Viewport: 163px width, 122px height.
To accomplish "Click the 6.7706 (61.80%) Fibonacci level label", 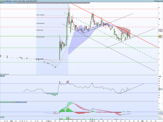I will (x=40, y=37).
